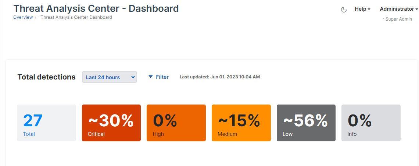Click the Total detections heading
This screenshot has height=166, width=419.
click(46, 77)
